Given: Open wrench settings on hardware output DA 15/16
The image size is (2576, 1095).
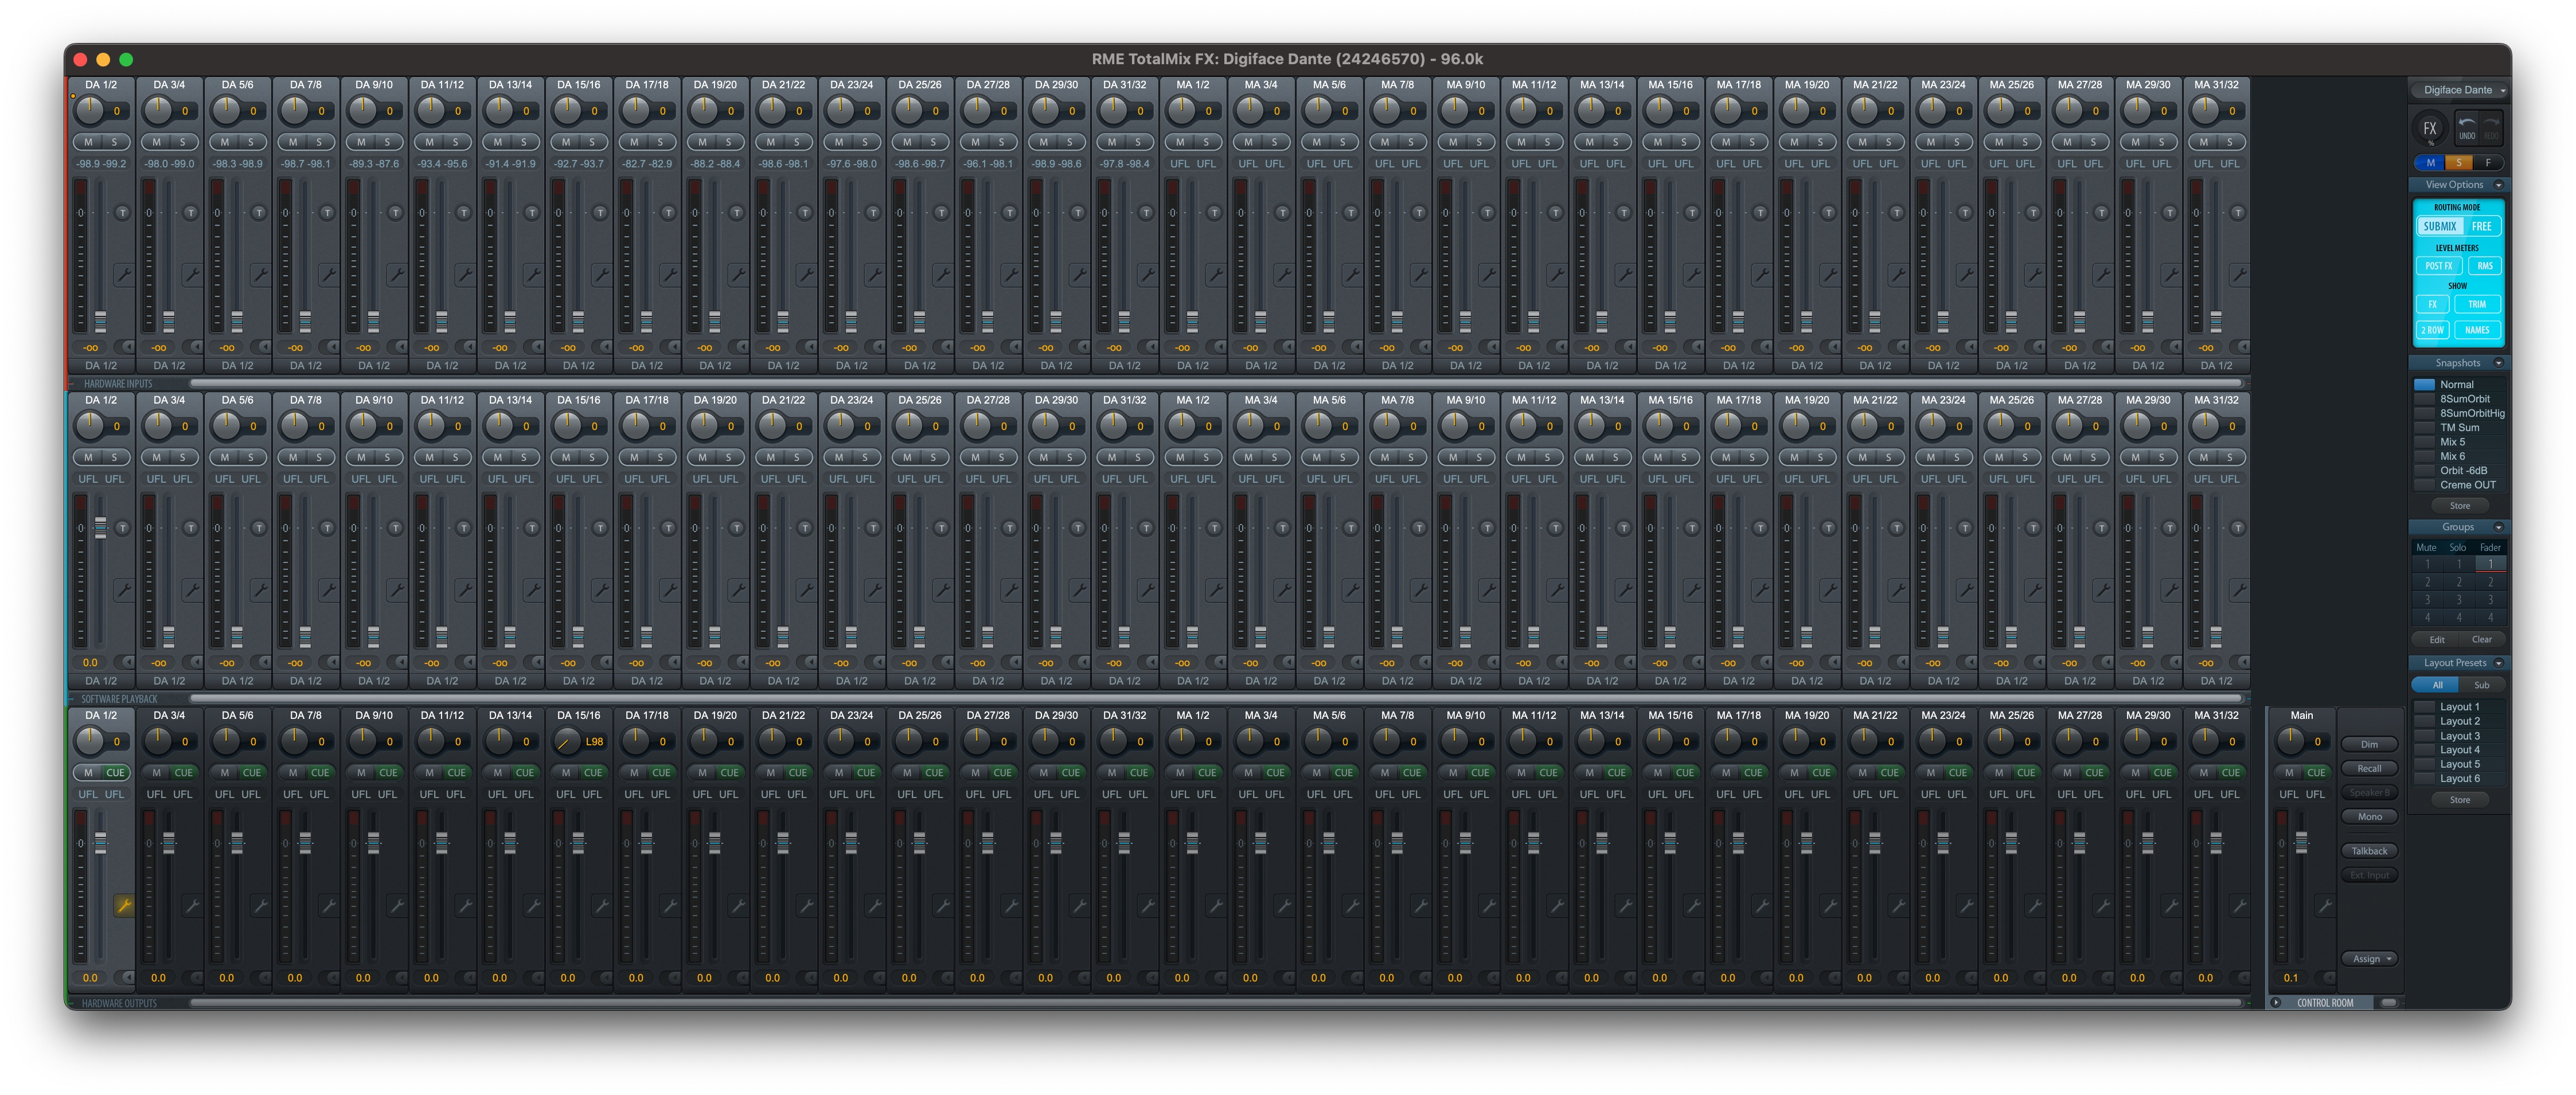Looking at the screenshot, I should [602, 905].
